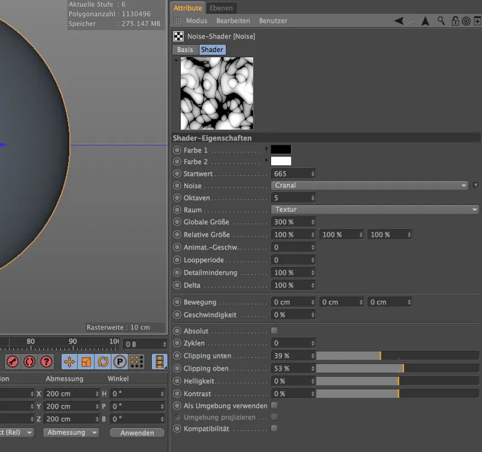This screenshot has width=482, height=452.
Task: Click the red record keyframe key icon
Action: click(x=13, y=362)
